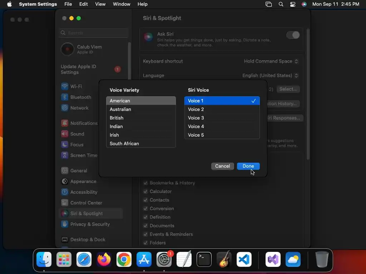The image size is (366, 274).
Task: Uncheck Events & Reminders checkbox
Action: pyautogui.click(x=145, y=234)
